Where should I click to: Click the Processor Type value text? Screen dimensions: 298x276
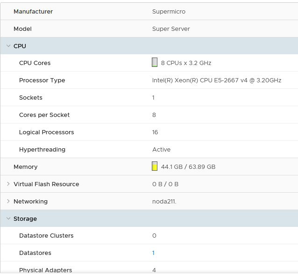pyautogui.click(x=217, y=80)
